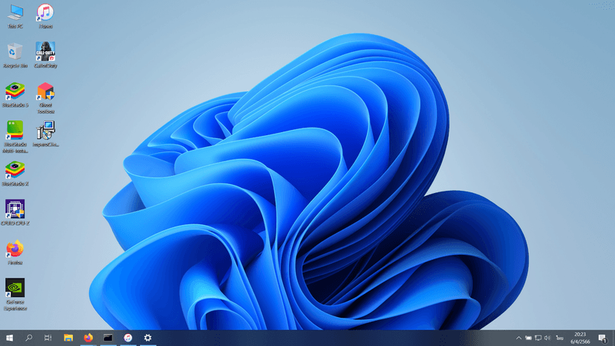
Task: Open the volume speaker tray icon
Action: [547, 338]
